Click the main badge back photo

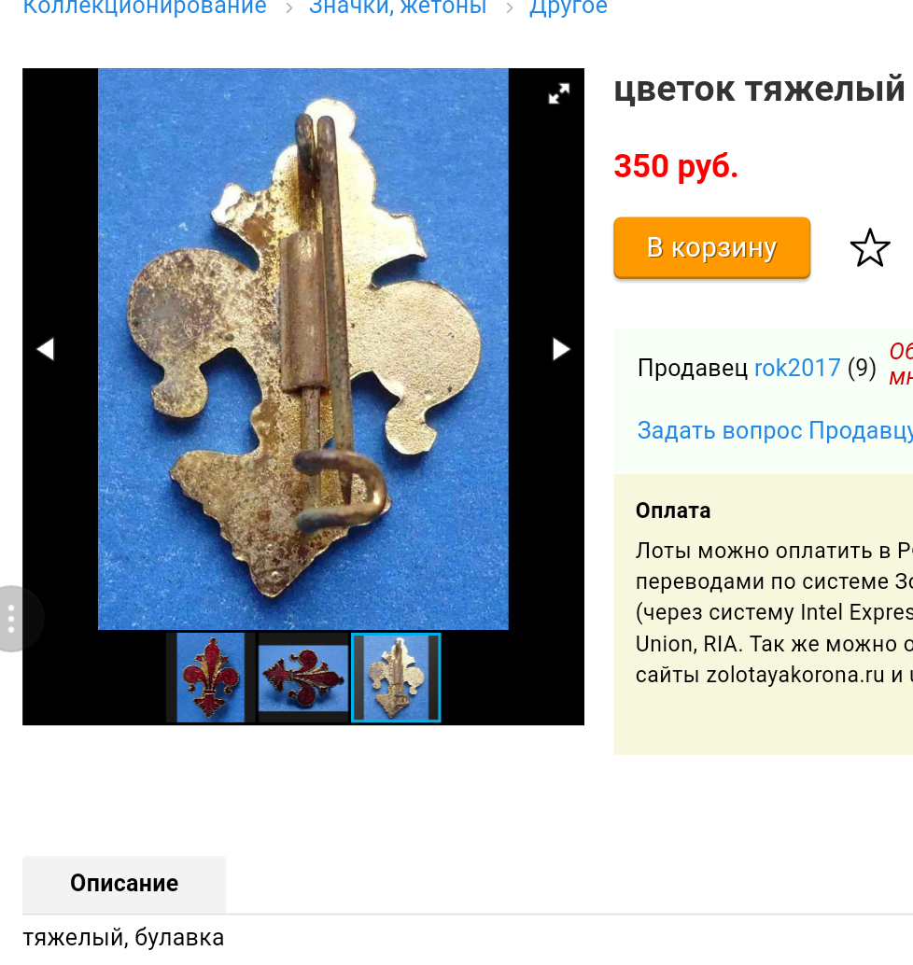tap(302, 349)
